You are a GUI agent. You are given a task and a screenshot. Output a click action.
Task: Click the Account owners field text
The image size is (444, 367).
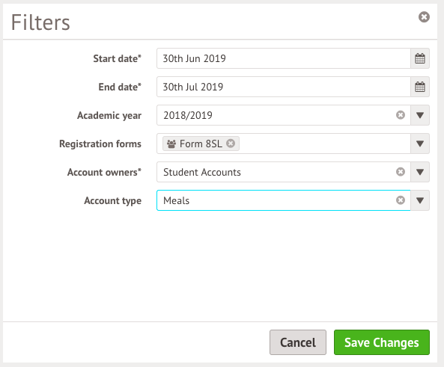tap(202, 172)
